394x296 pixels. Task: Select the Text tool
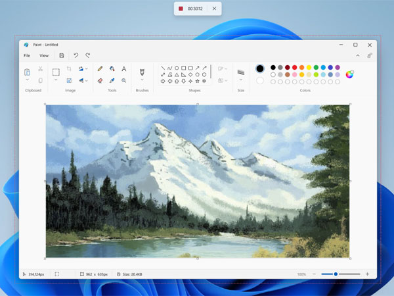(x=124, y=68)
